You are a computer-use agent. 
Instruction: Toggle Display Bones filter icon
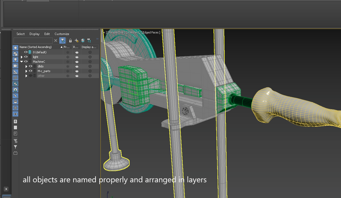point(15,96)
